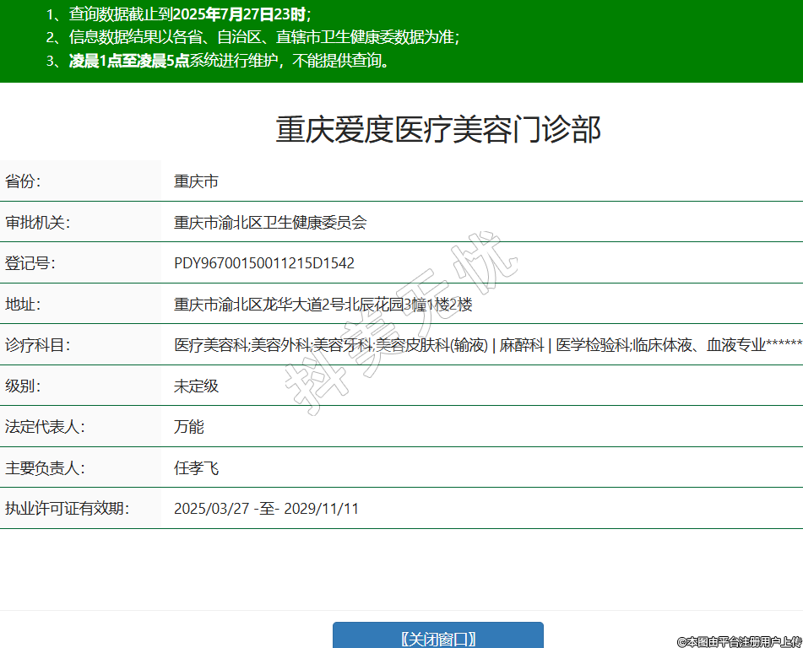Screen dimensions: 803x648
Task: Click the maintenance notice 凌晨1点至凌晨5点
Action: pyautogui.click(x=128, y=61)
